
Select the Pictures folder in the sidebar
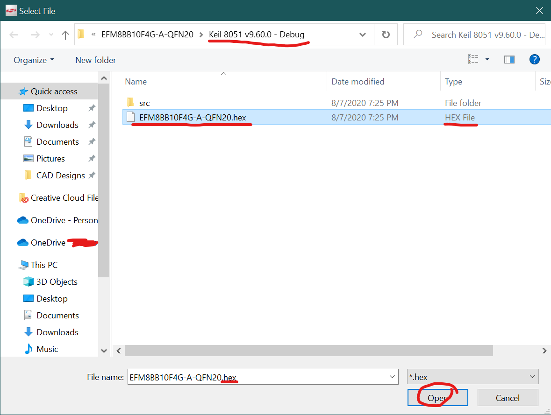[x=51, y=158]
